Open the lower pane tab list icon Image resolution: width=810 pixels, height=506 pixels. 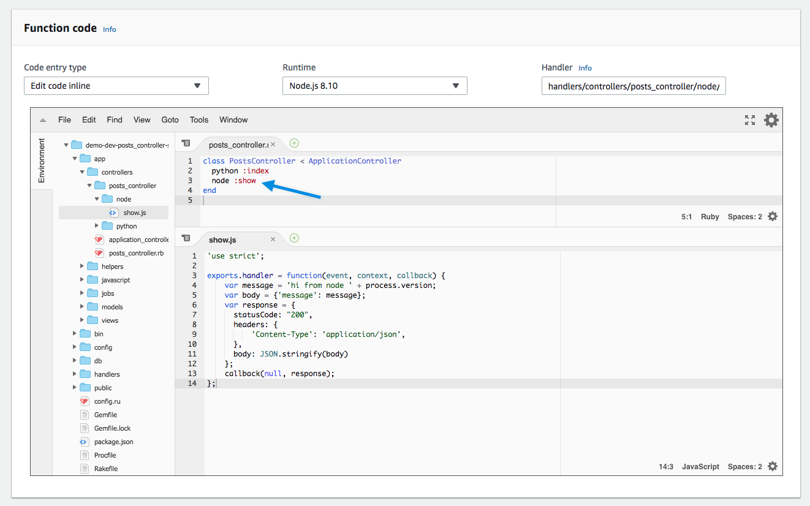coord(186,238)
